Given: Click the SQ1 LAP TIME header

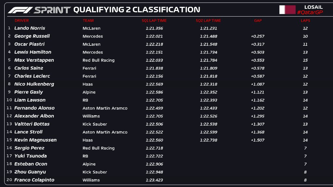Looking at the screenshot, I should coord(154,20).
